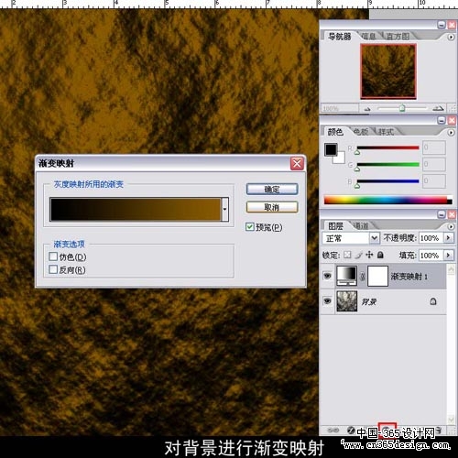Click the add layer style icon
Screen dimensions: 458x458
[x=351, y=431]
